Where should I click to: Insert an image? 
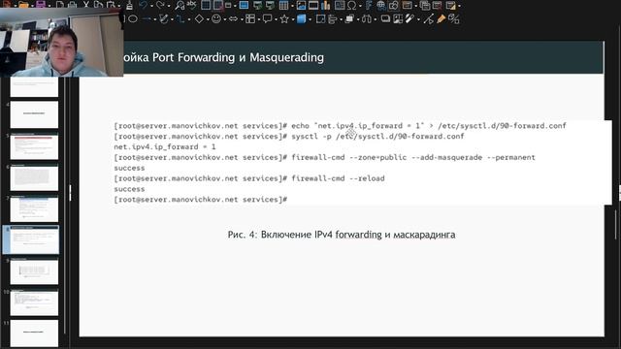point(301,5)
